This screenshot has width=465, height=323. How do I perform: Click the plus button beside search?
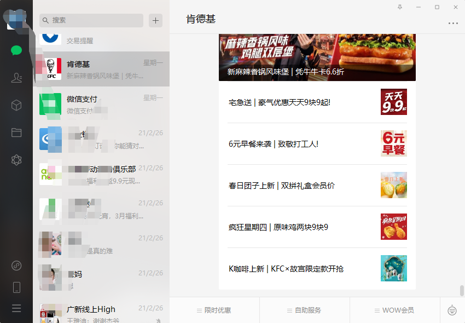pyautogui.click(x=155, y=20)
